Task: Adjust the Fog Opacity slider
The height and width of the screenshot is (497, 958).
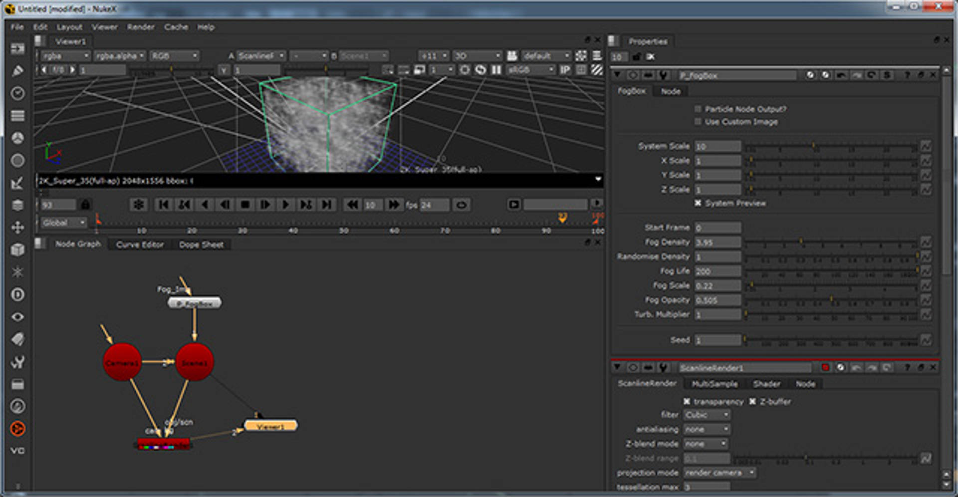Action: (831, 300)
